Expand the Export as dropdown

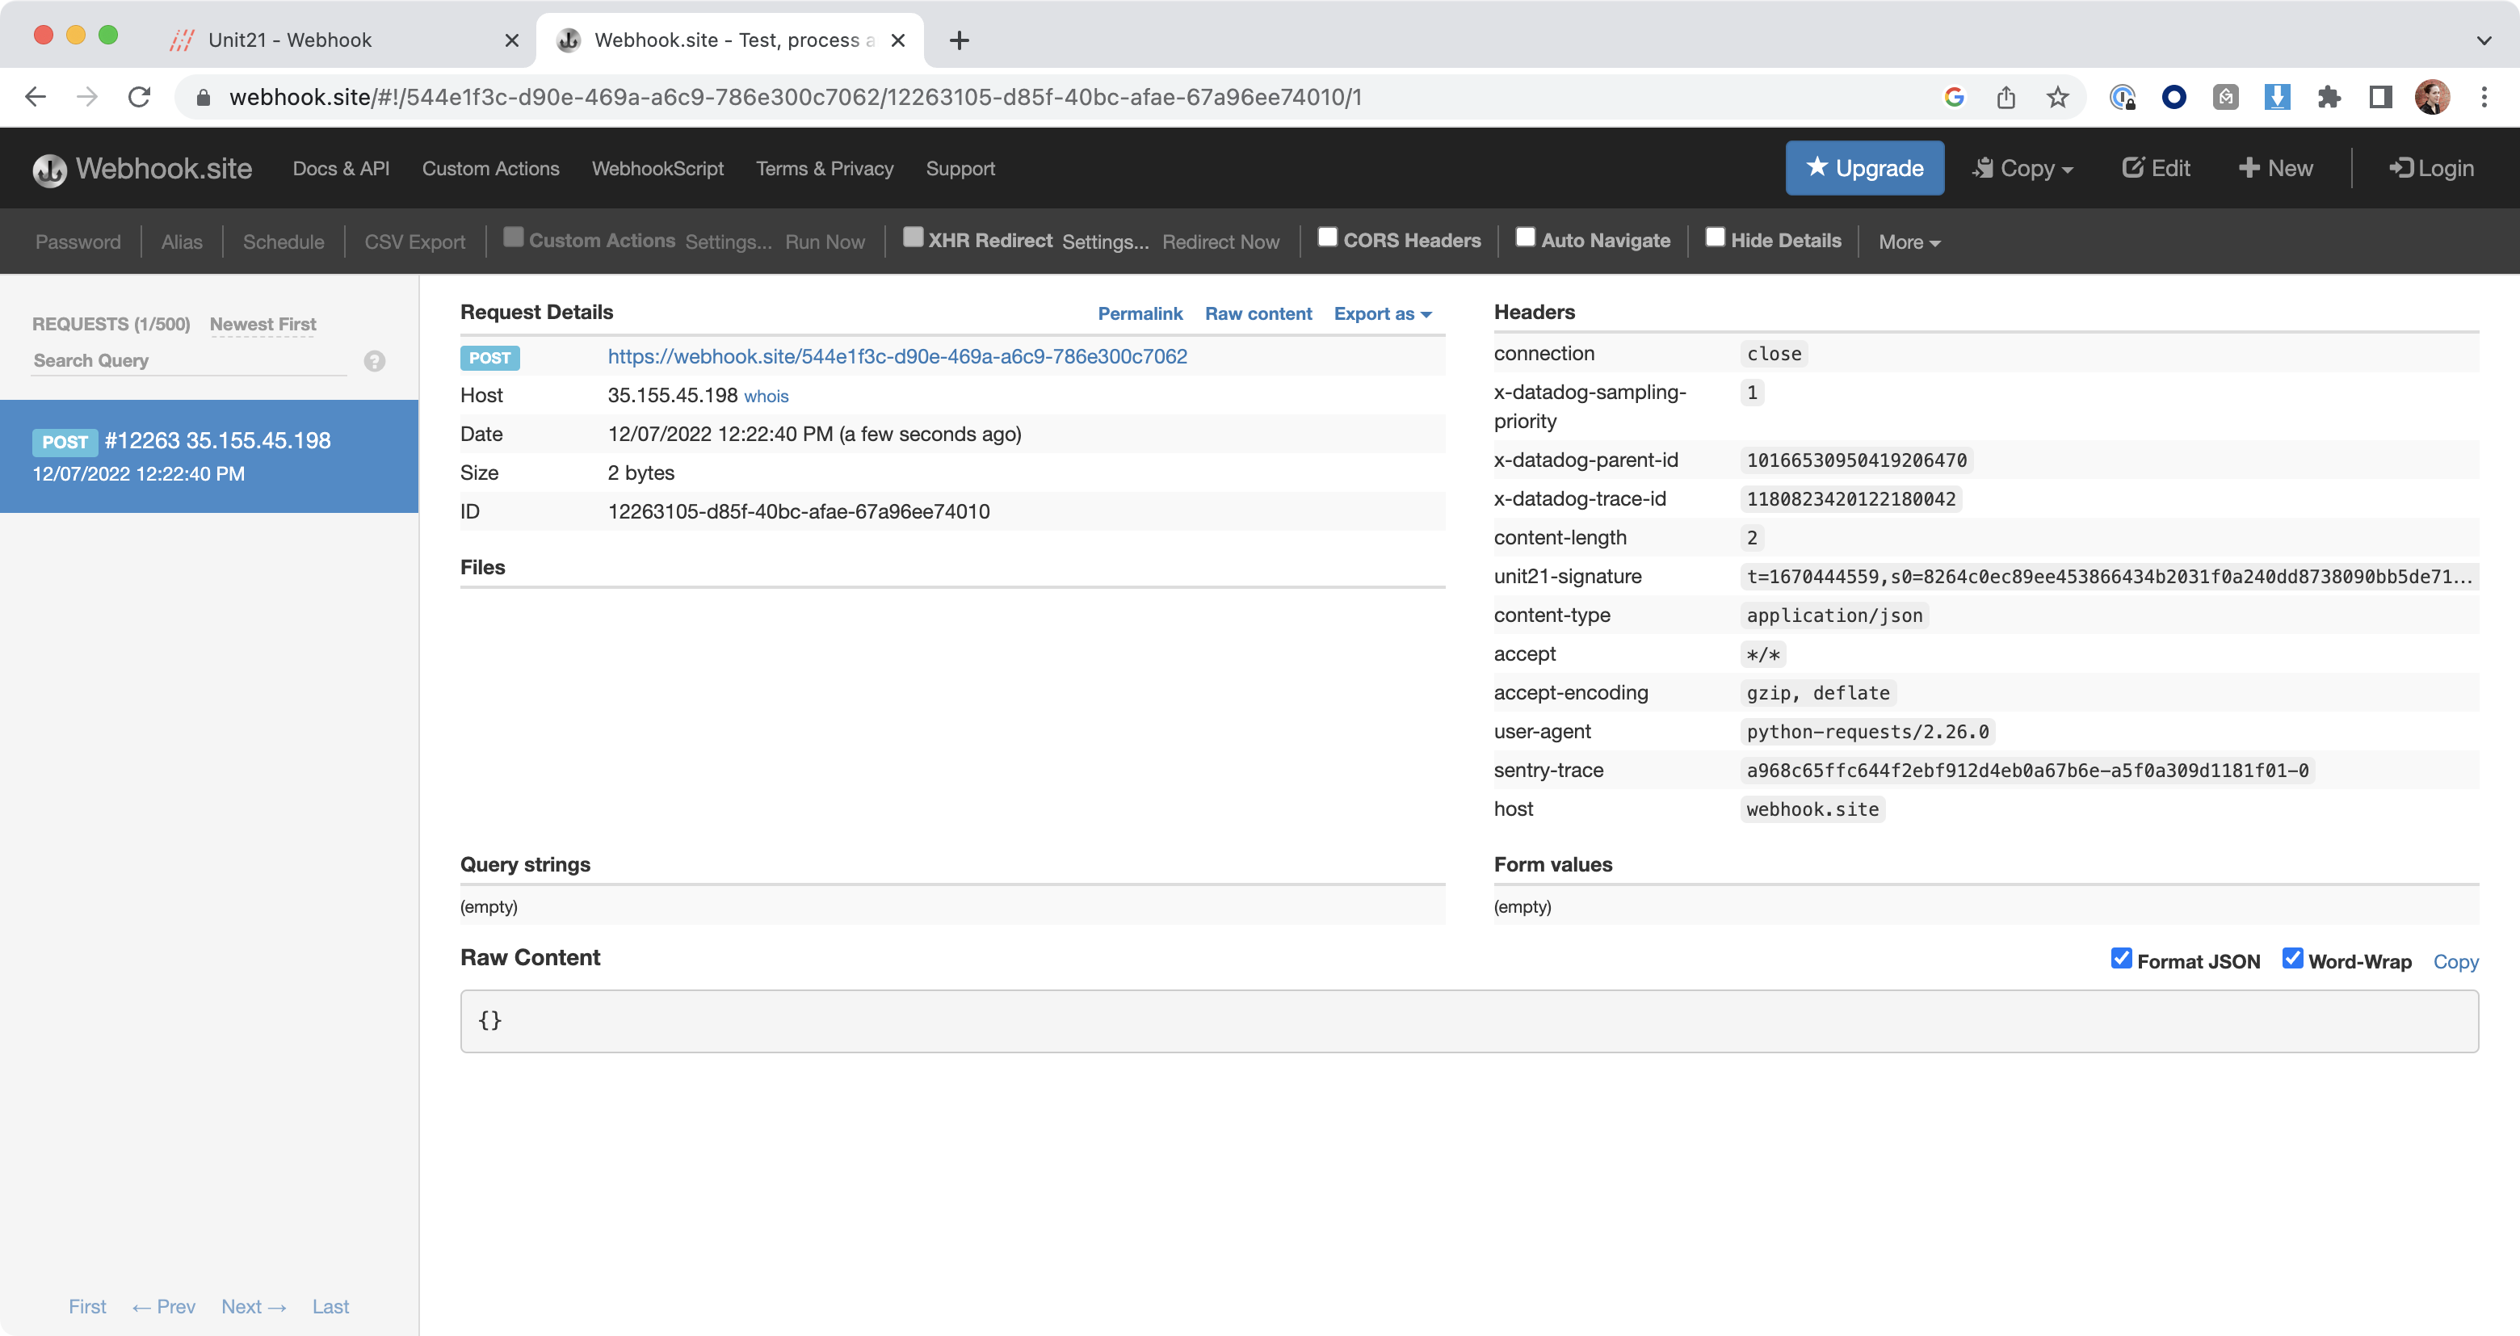tap(1381, 314)
